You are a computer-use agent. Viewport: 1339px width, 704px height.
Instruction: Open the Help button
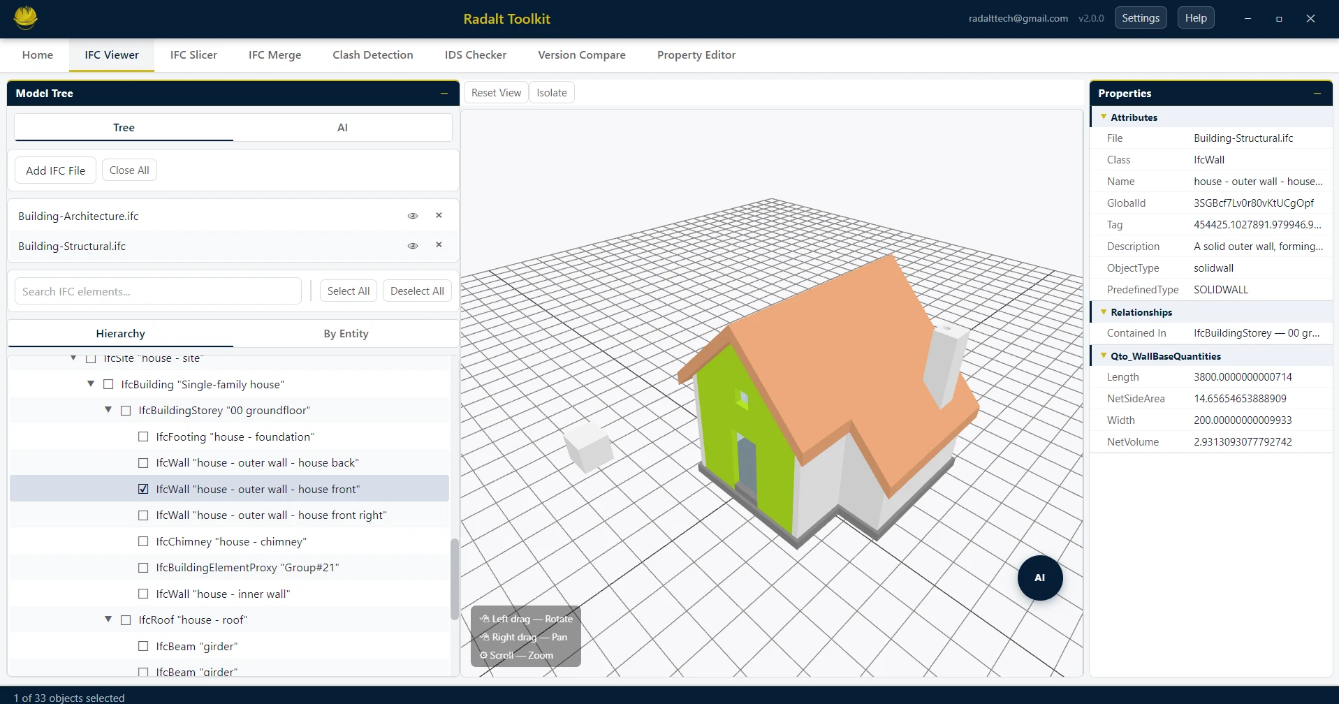[1196, 18]
